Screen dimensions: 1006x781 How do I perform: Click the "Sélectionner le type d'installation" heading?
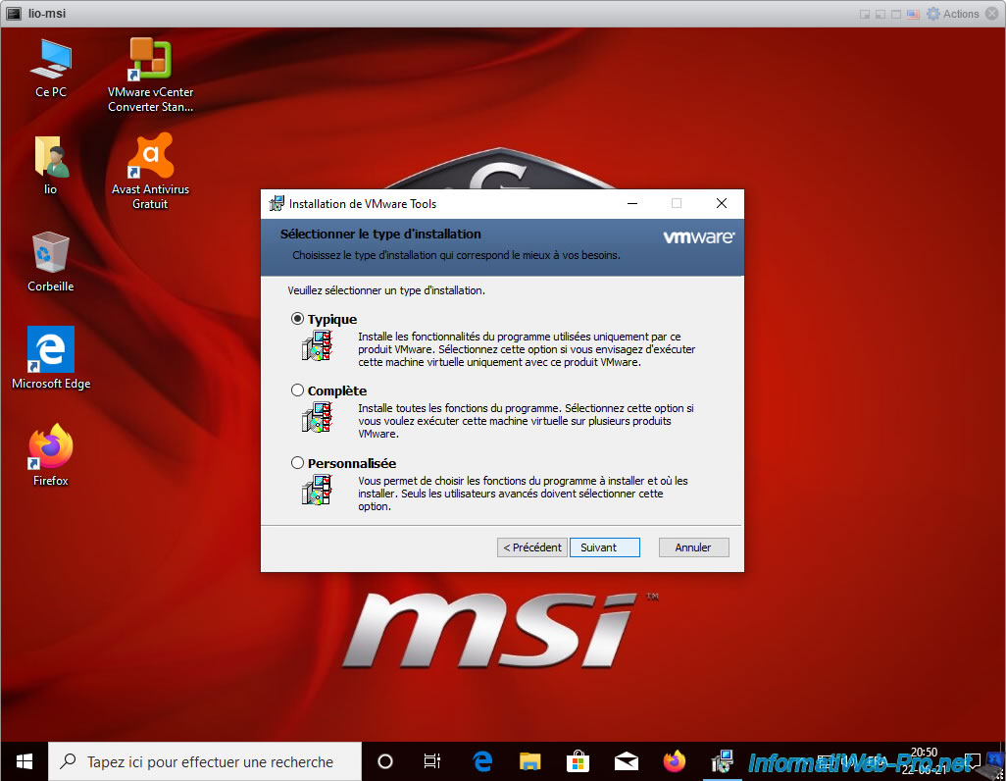(x=380, y=234)
